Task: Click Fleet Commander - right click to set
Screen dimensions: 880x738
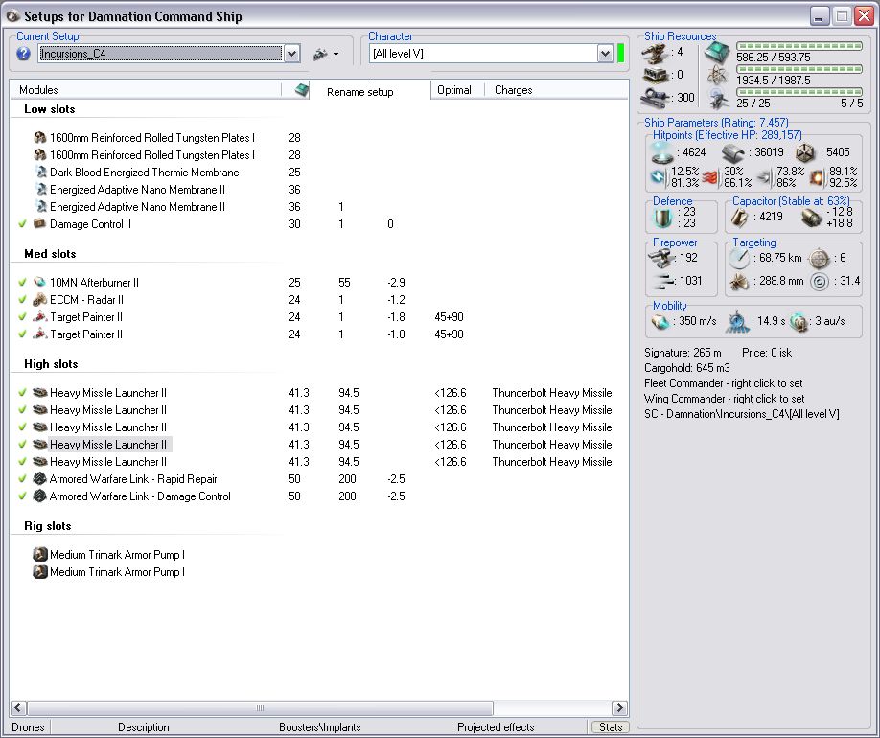Action: [724, 383]
